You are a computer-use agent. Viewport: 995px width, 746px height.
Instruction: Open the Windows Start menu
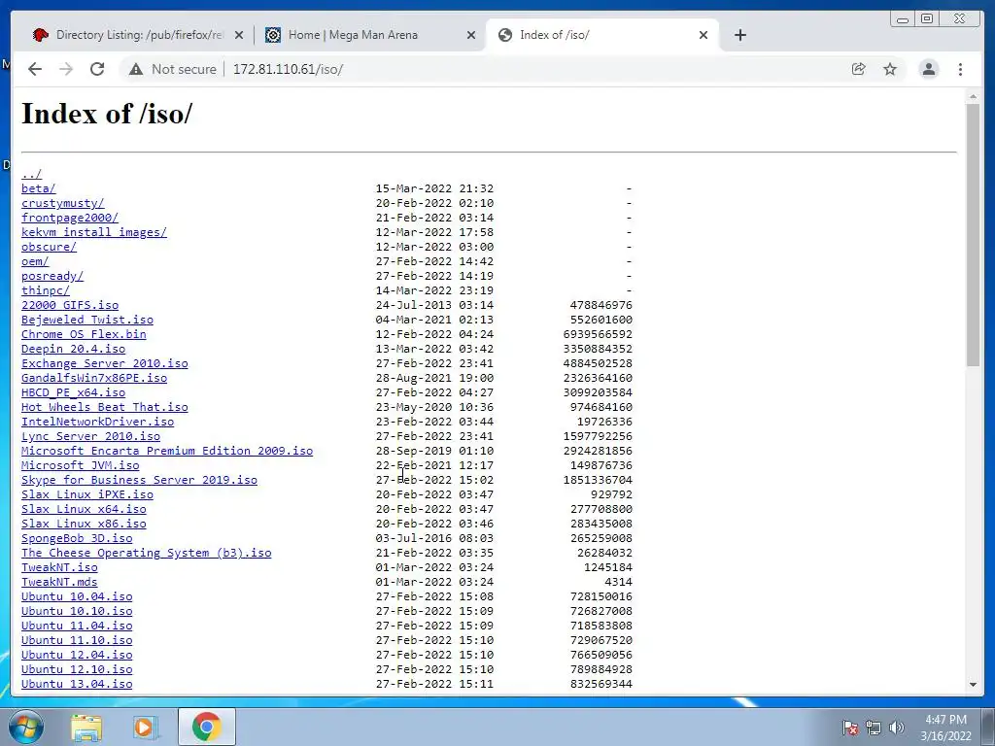click(x=26, y=727)
